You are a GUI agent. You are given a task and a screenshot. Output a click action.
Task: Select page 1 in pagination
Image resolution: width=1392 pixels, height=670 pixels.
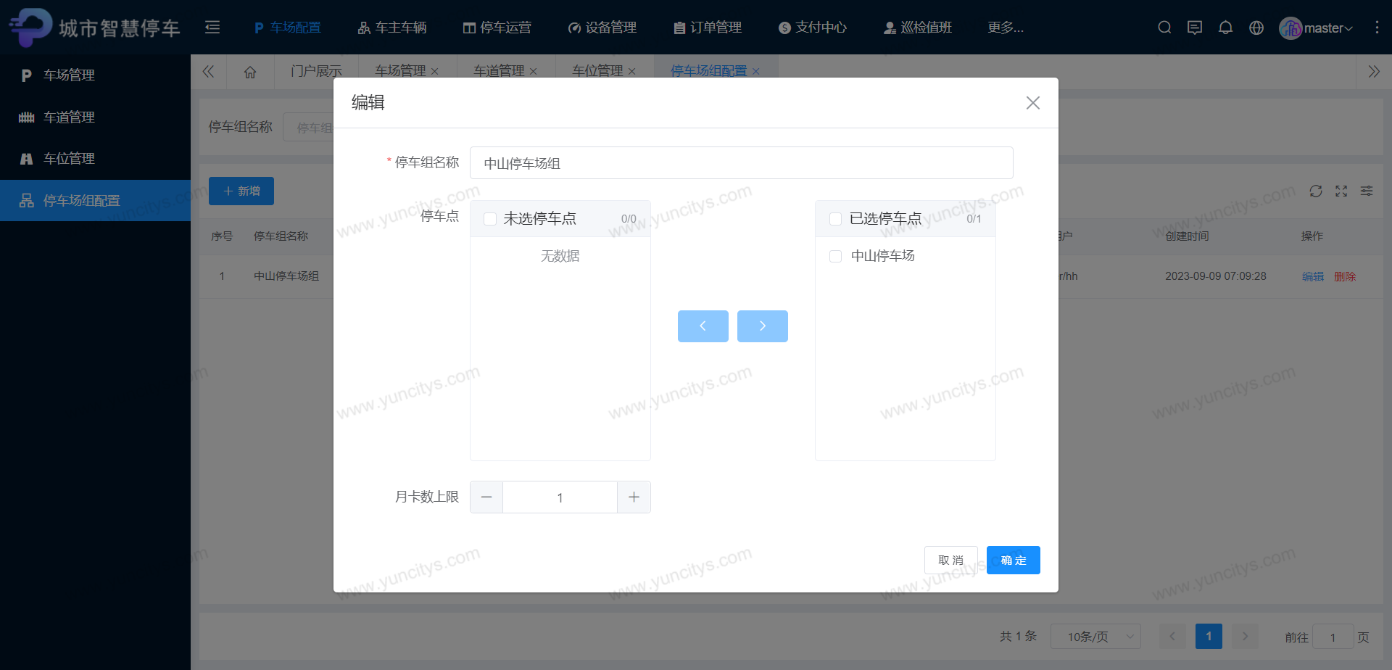tap(1209, 637)
